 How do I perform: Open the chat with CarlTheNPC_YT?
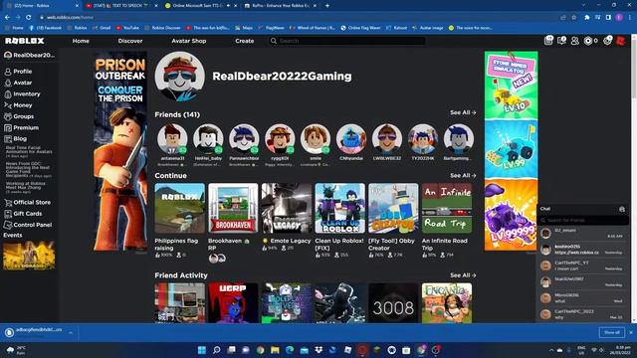(583, 266)
